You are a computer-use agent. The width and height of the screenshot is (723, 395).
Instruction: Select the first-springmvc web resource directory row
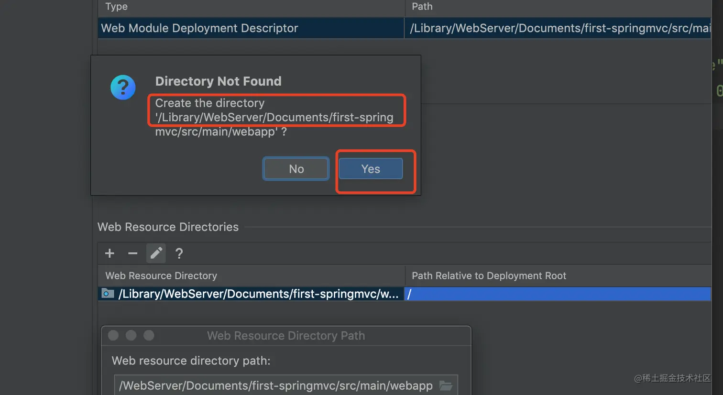click(x=251, y=294)
